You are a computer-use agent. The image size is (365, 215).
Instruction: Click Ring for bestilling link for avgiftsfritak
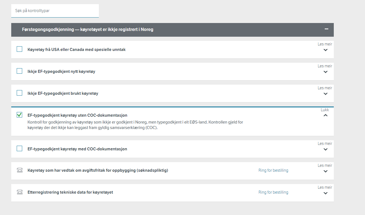coord(273,170)
